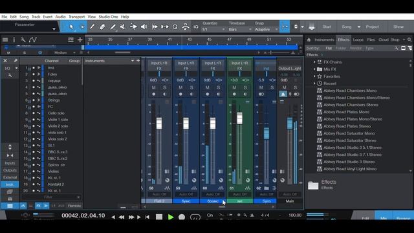This screenshot has height=233, width=414.
Task: Click the Start button
Action: 327,27
